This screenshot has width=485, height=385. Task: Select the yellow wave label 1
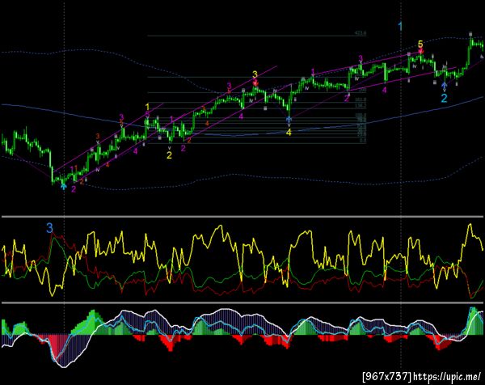148,107
